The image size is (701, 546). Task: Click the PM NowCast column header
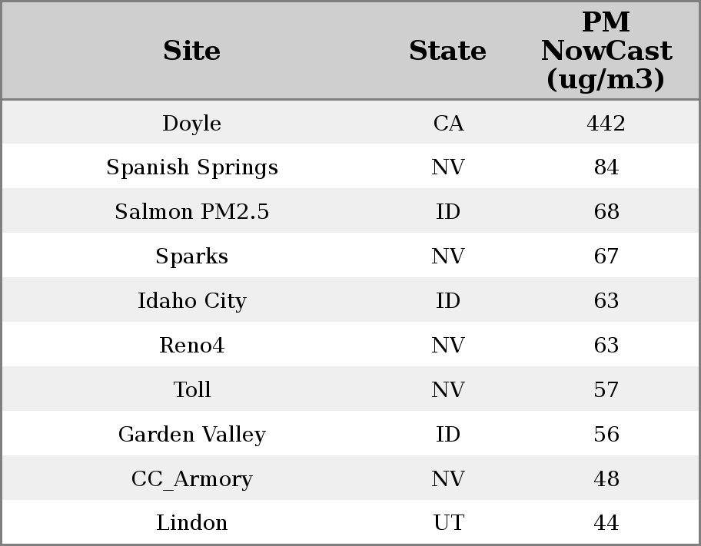tap(606, 51)
